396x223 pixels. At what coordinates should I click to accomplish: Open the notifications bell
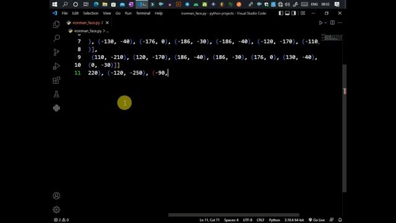click(340, 220)
